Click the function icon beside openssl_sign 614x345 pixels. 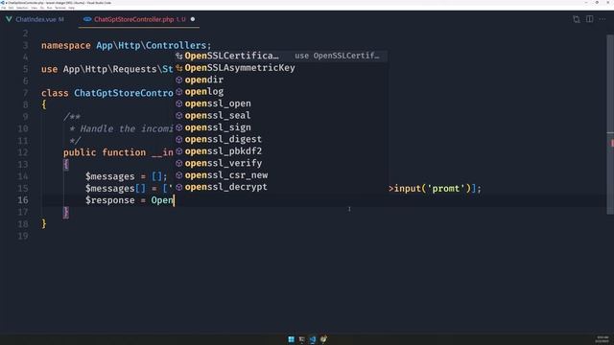[179, 127]
